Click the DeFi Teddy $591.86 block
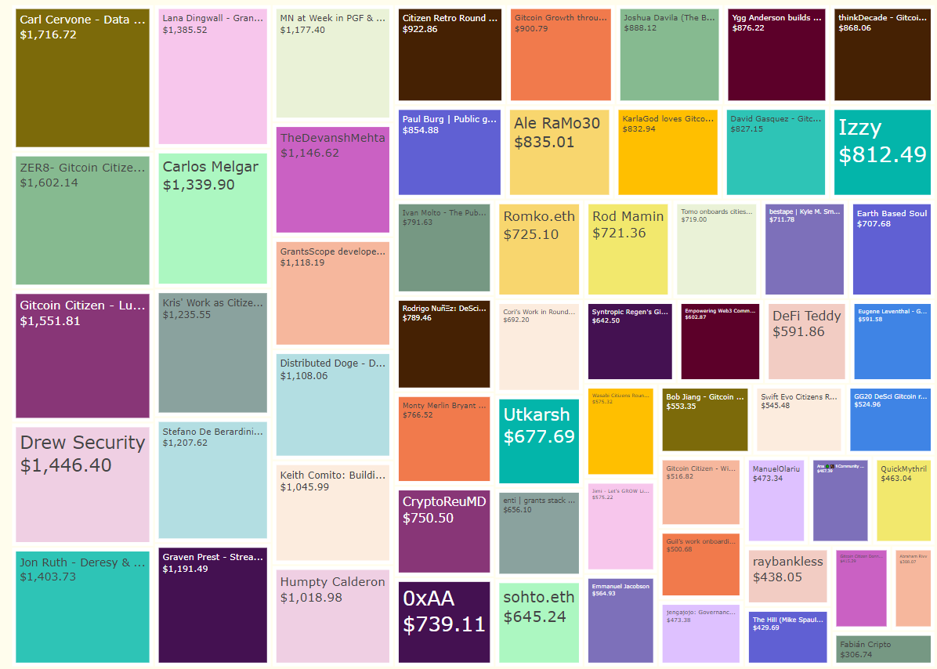 (x=806, y=341)
